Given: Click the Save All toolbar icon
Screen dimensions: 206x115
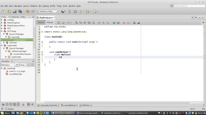Looking at the screenshot, I should (20, 11).
